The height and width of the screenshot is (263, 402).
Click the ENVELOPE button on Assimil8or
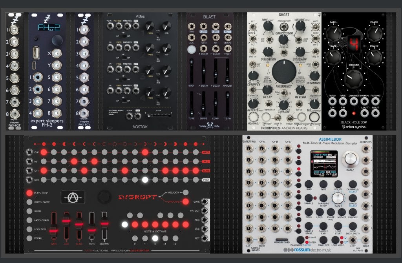pos(323,240)
